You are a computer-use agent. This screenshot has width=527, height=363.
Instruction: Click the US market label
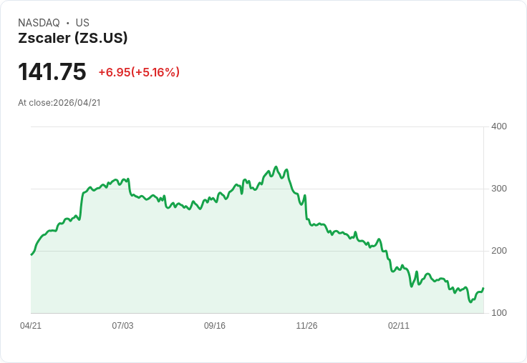point(82,23)
